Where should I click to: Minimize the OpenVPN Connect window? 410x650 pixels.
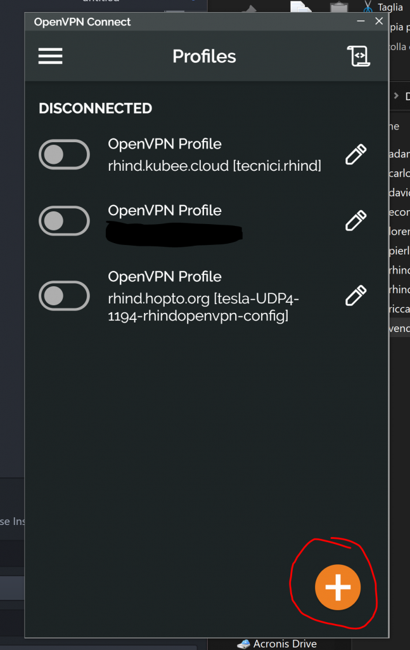point(361,22)
